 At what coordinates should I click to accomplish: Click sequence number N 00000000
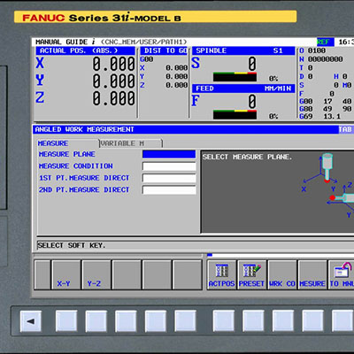[321, 59]
